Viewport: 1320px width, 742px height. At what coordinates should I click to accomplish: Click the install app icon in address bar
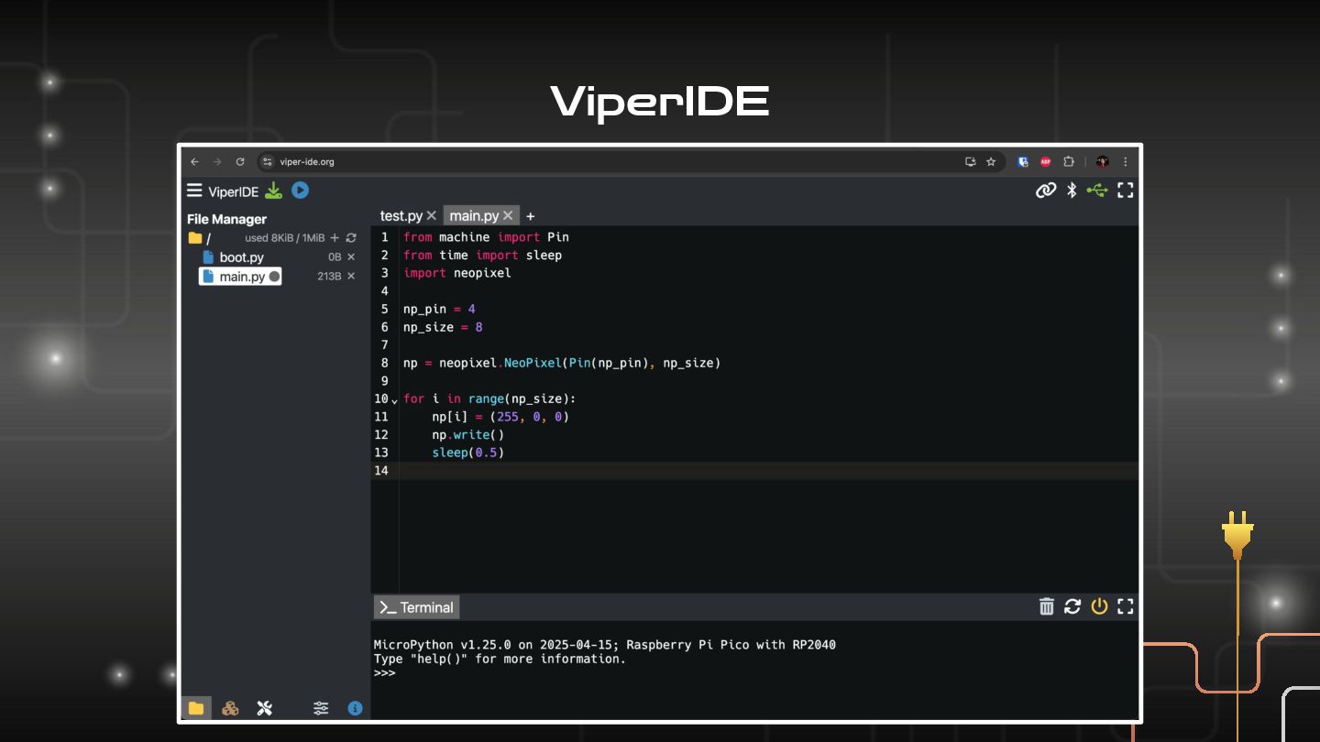(x=971, y=162)
